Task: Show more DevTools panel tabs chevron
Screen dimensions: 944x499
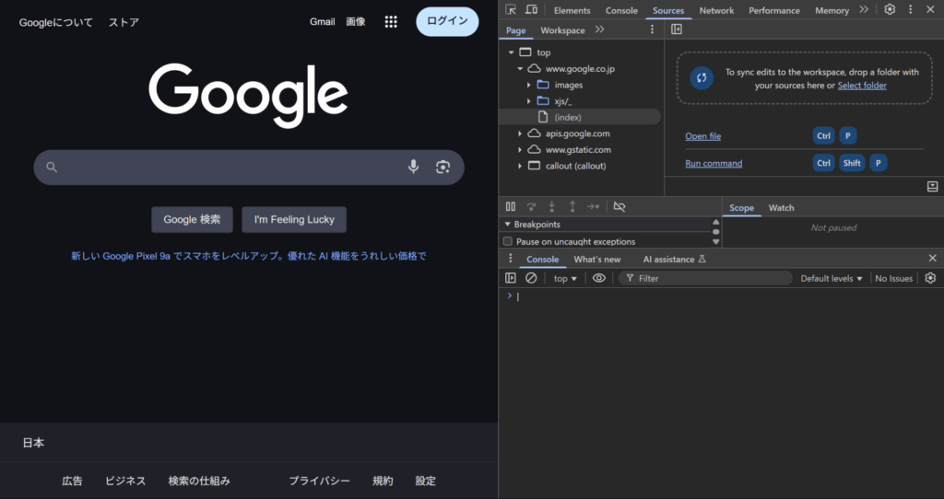Action: 864,9
